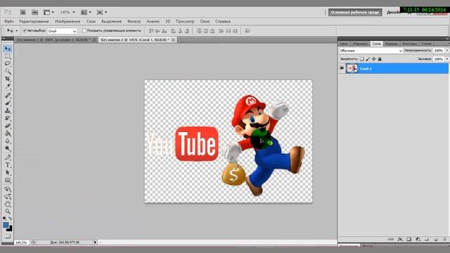
Task: Toggle lock all icon
Action: click(380, 59)
